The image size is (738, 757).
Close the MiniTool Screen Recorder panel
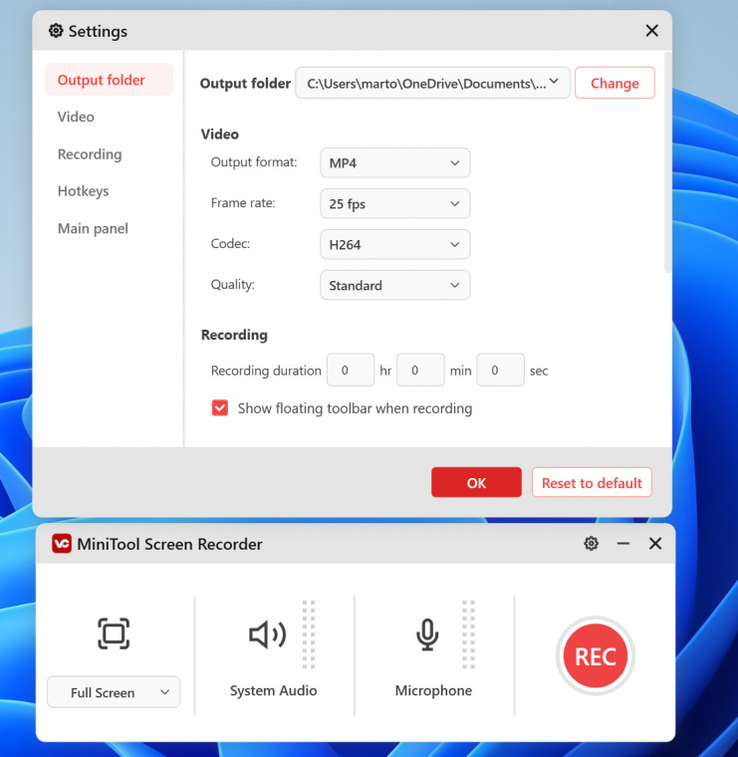tap(655, 544)
